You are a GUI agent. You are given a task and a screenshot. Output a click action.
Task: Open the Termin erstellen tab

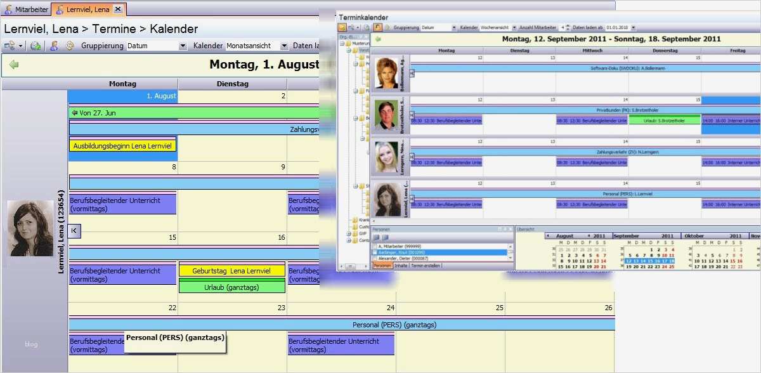tap(425, 266)
